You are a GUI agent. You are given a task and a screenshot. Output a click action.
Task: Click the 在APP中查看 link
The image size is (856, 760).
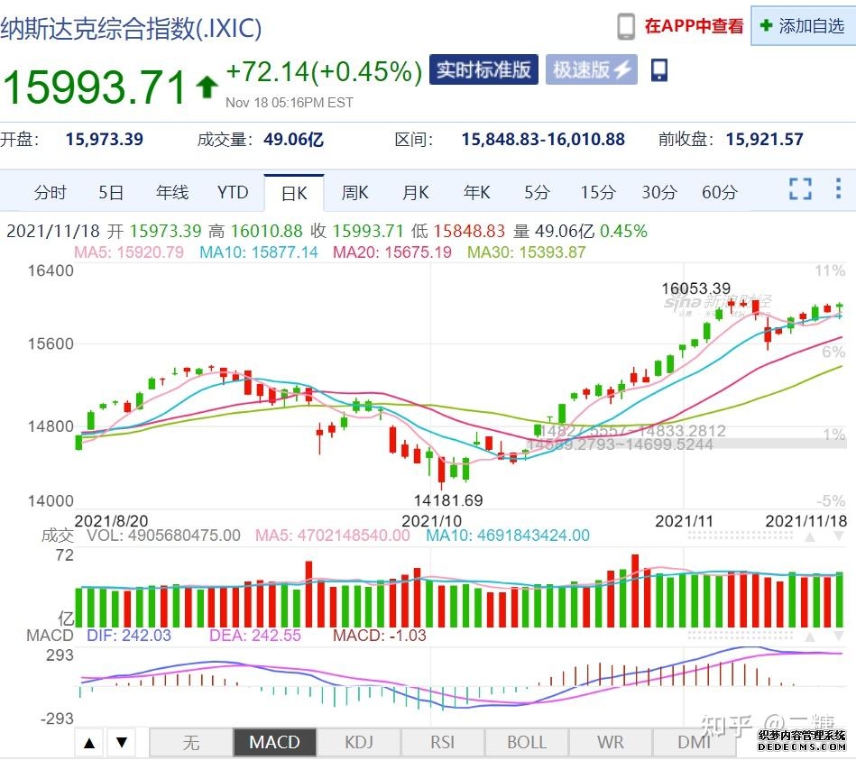(x=694, y=26)
